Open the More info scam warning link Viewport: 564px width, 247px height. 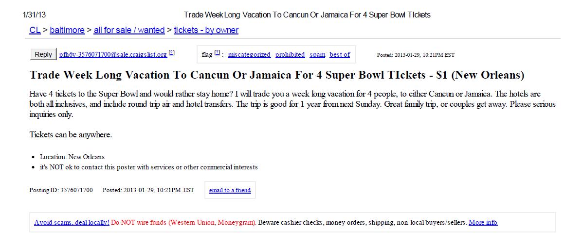tap(483, 222)
